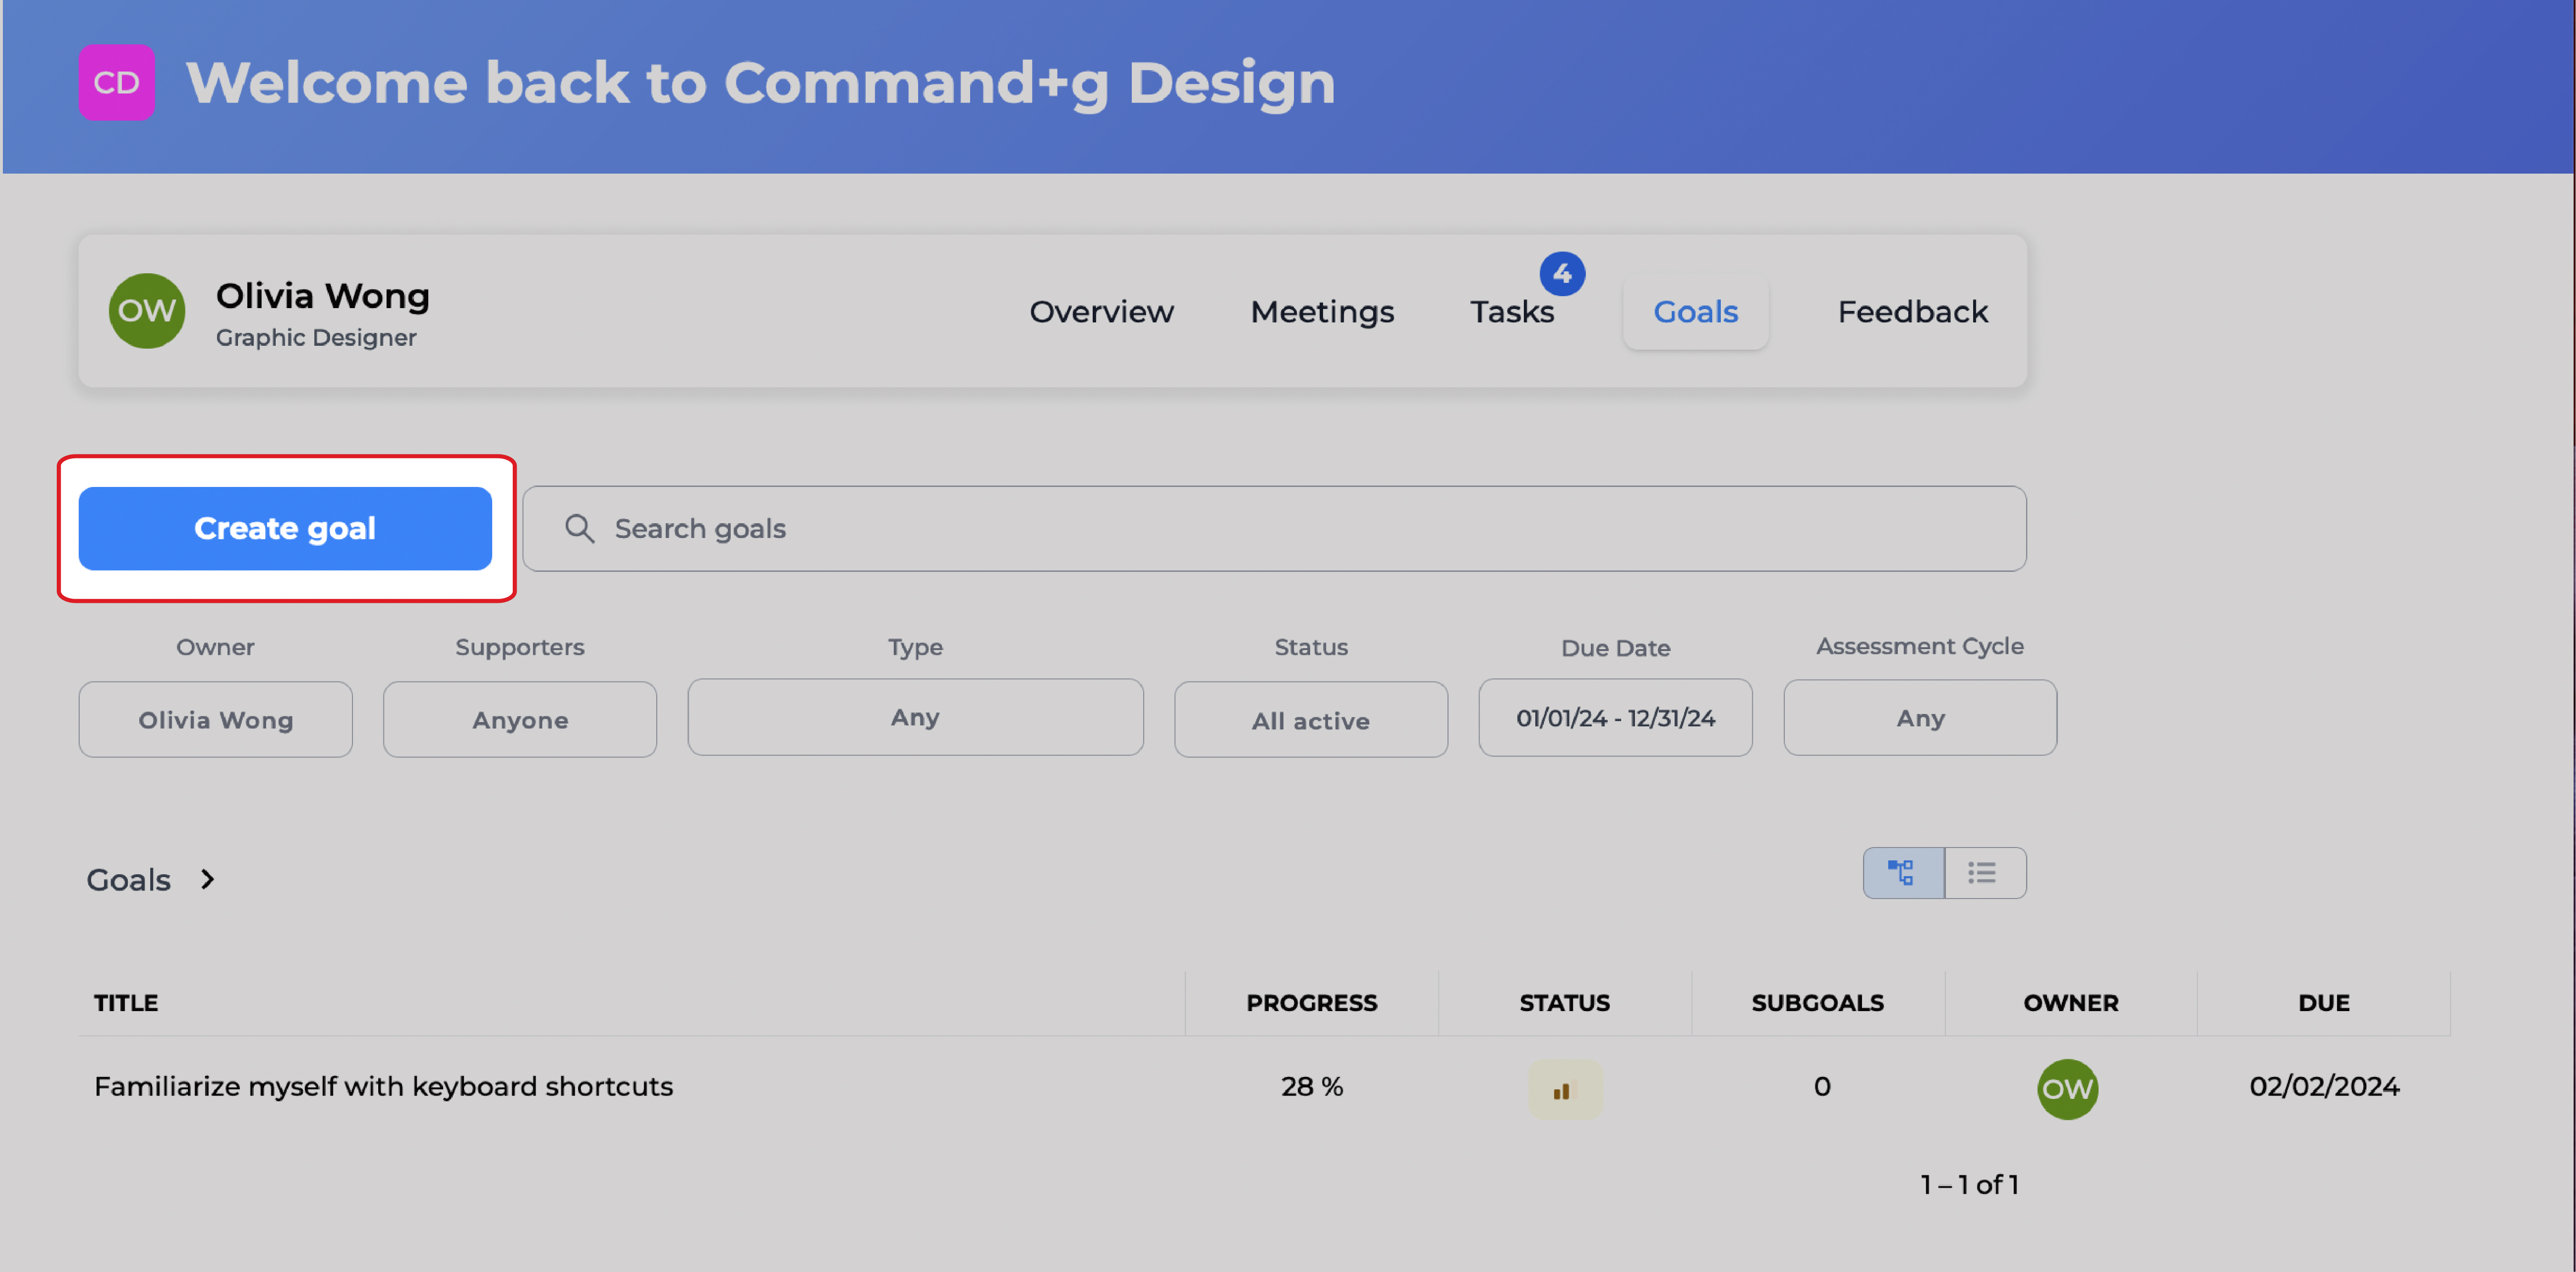Click Olivia Wong's profile avatar in header
The height and width of the screenshot is (1272, 2576).
[x=147, y=311]
